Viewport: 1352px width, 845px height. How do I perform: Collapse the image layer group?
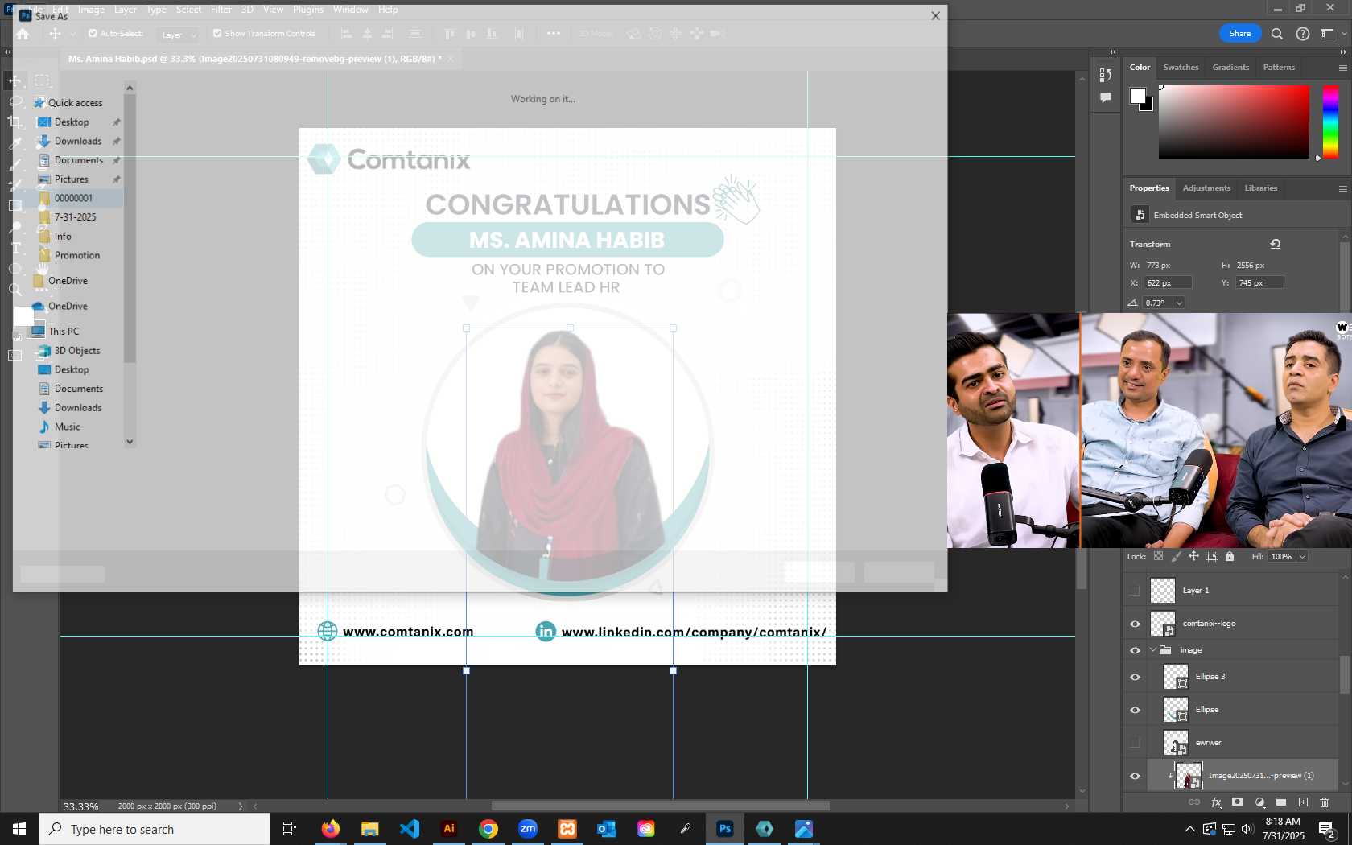pos(1152,650)
